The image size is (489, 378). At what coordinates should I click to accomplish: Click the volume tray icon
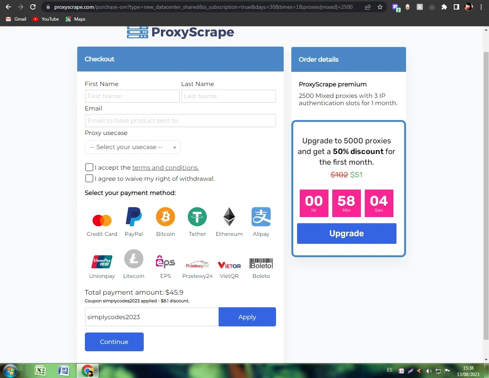pyautogui.click(x=429, y=371)
